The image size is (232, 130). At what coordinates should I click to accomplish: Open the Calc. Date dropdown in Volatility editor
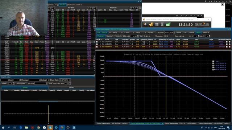(x=70, y=80)
